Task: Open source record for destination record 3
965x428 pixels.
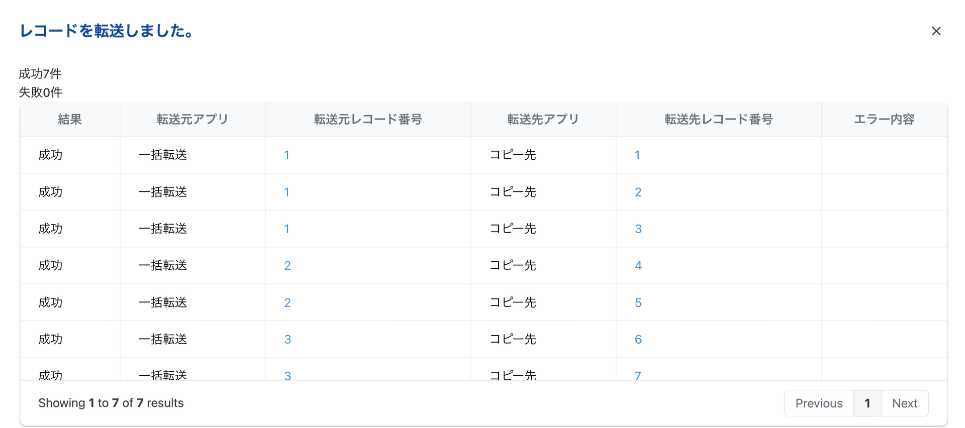Action: coord(286,229)
